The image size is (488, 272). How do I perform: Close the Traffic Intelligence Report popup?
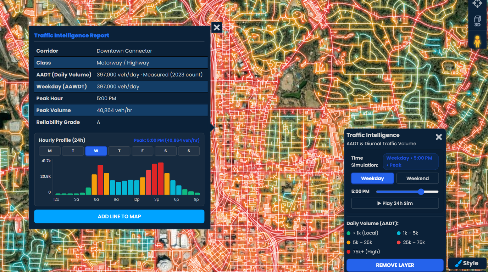[217, 28]
